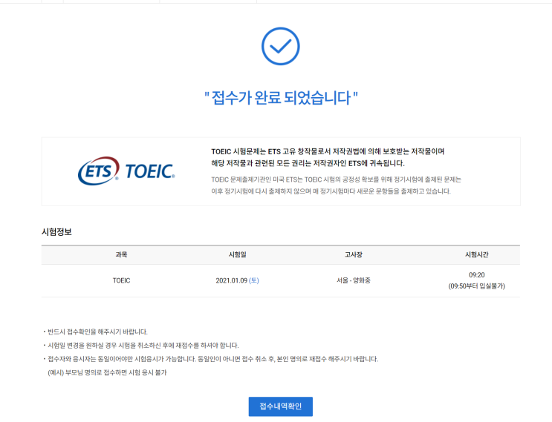The image size is (552, 422).
Task: Click the 접수내역확인 button
Action: [x=280, y=406]
